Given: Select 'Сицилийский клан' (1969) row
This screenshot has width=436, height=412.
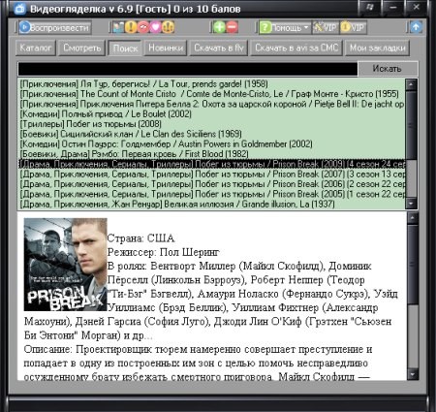Looking at the screenshot, I should click(x=211, y=134).
